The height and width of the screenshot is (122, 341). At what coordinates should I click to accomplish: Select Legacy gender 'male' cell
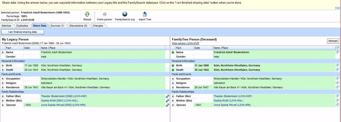(x=103, y=57)
